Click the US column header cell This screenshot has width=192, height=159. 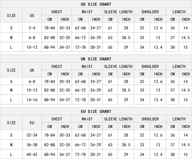32,16
